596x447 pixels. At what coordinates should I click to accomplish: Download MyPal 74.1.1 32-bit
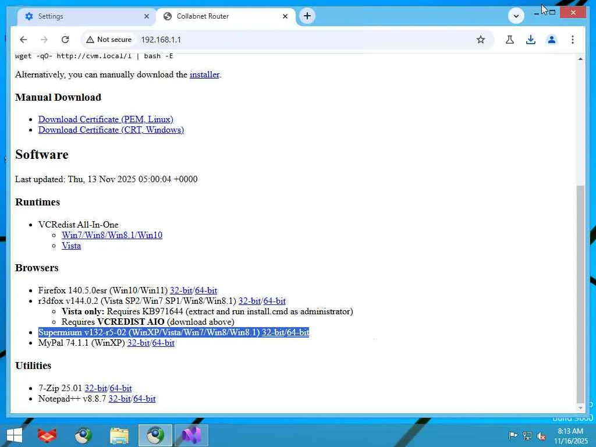coord(139,343)
